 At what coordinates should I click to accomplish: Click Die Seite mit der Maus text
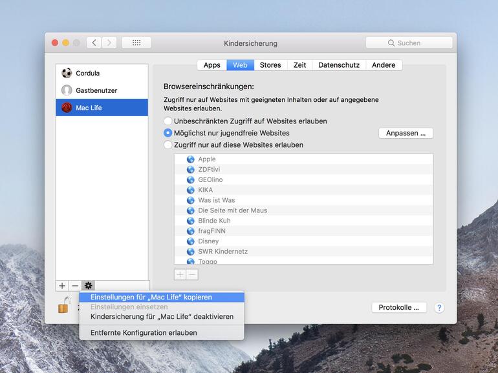point(232,210)
